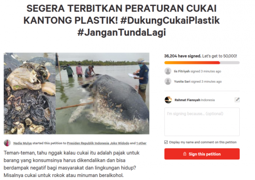Viewport: 255px width, 180px height.
Task: Toggle the 'Display my name and comment' checkbox
Action: [x=166, y=142]
